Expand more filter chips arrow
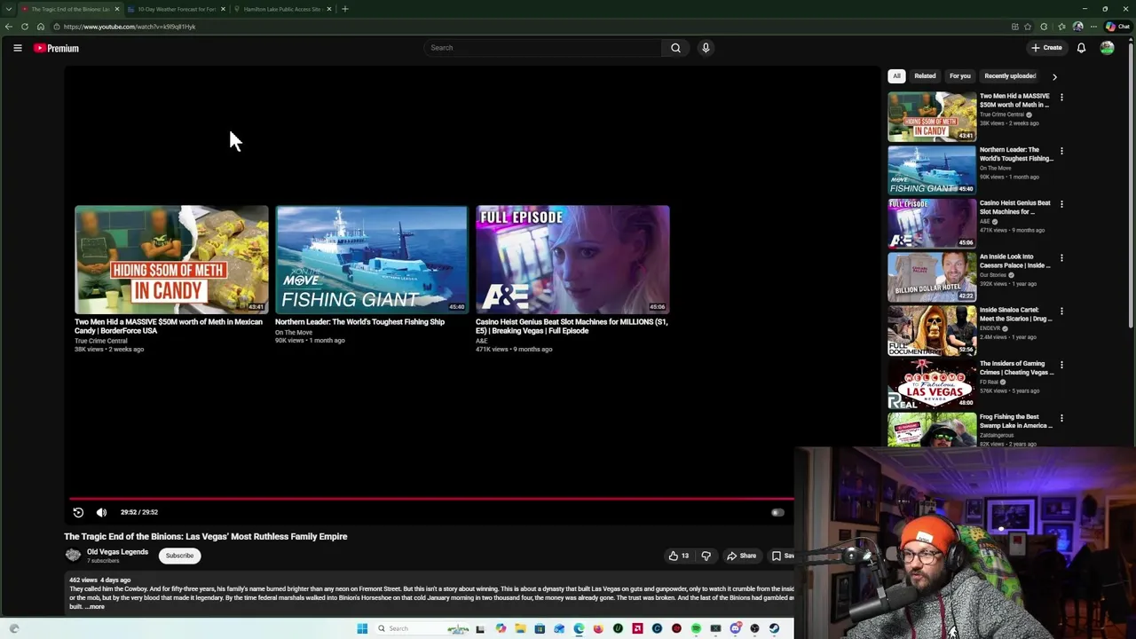Viewport: 1136px width, 639px height. [x=1054, y=76]
